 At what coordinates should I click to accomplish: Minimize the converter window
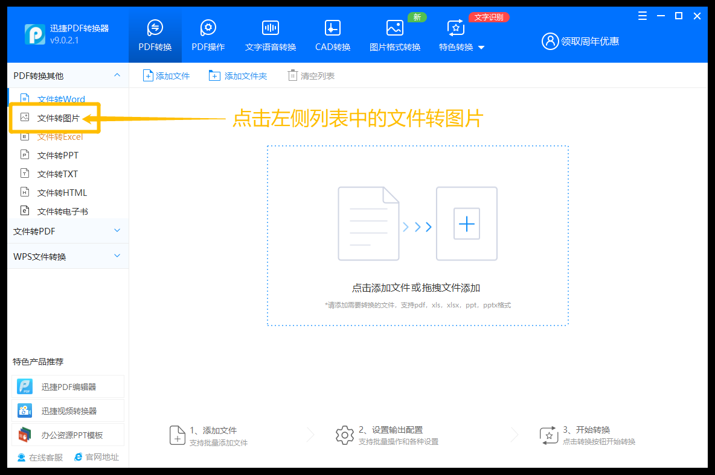tap(661, 16)
